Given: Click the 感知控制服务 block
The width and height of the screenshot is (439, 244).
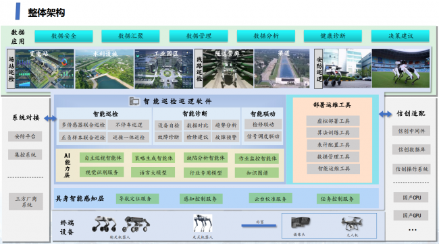Looking at the screenshot, I should pos(201,199).
